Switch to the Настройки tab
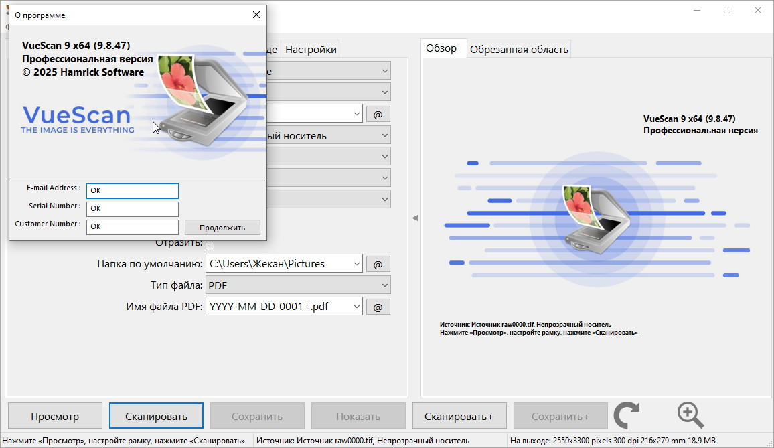The height and width of the screenshot is (448, 774). tap(311, 50)
